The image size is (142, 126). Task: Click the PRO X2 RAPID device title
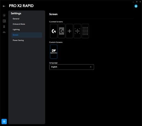[21, 6]
